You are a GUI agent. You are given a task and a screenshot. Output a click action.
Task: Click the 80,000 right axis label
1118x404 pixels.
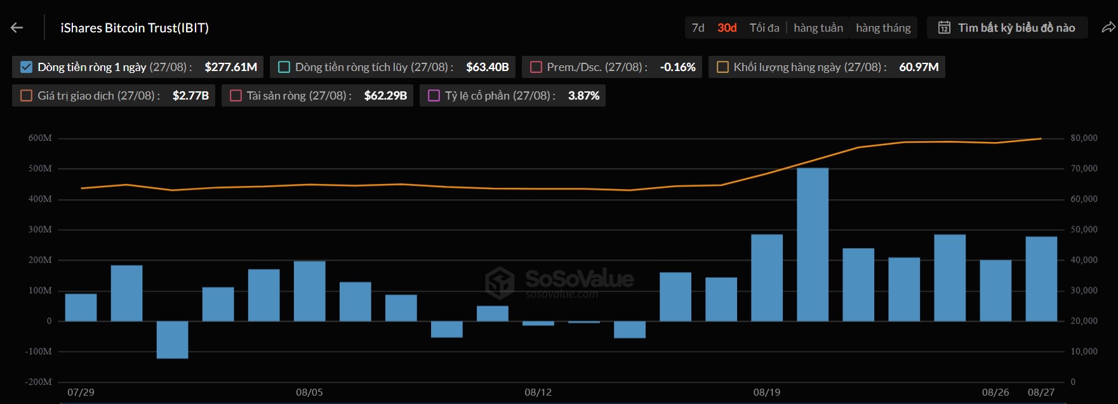[x=1084, y=138]
